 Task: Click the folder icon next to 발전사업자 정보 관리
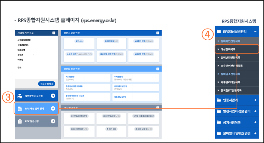219,111
